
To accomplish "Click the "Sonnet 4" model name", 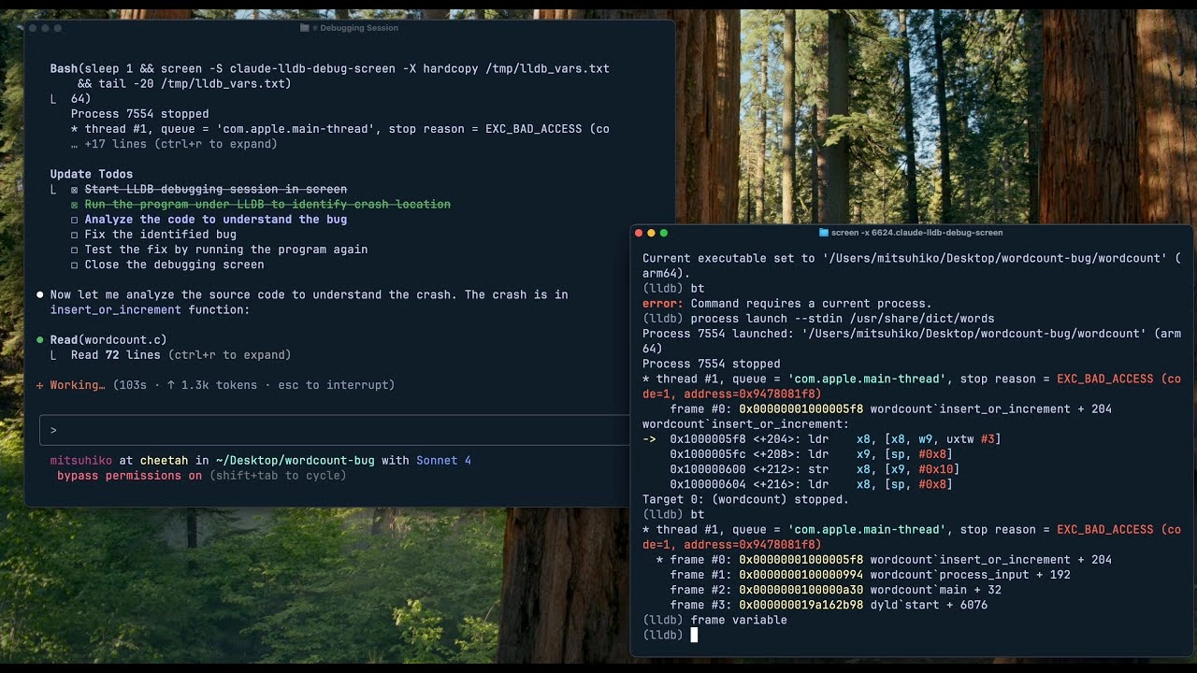I will click(x=443, y=461).
